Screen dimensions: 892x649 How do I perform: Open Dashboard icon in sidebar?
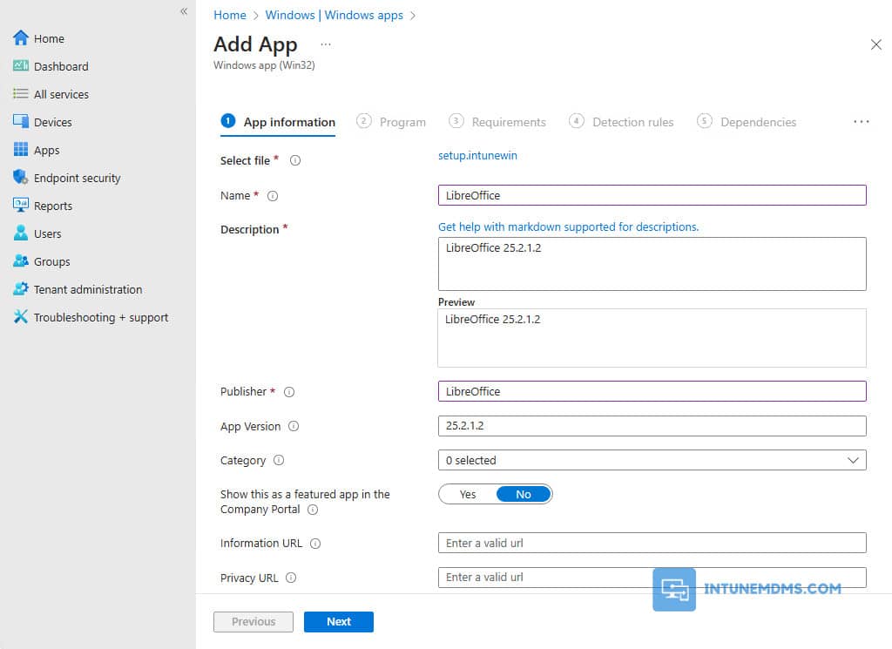point(21,66)
